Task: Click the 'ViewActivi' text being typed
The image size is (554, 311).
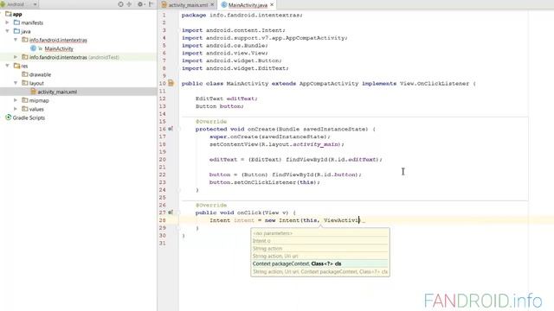Action: tap(341, 220)
